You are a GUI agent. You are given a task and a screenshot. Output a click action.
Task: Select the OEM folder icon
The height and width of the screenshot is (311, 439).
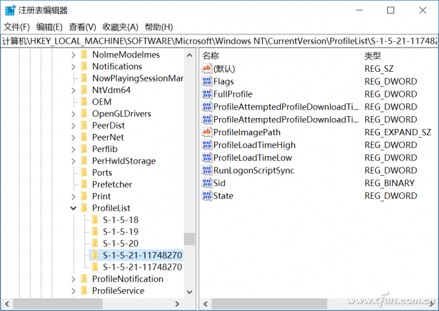click(84, 102)
